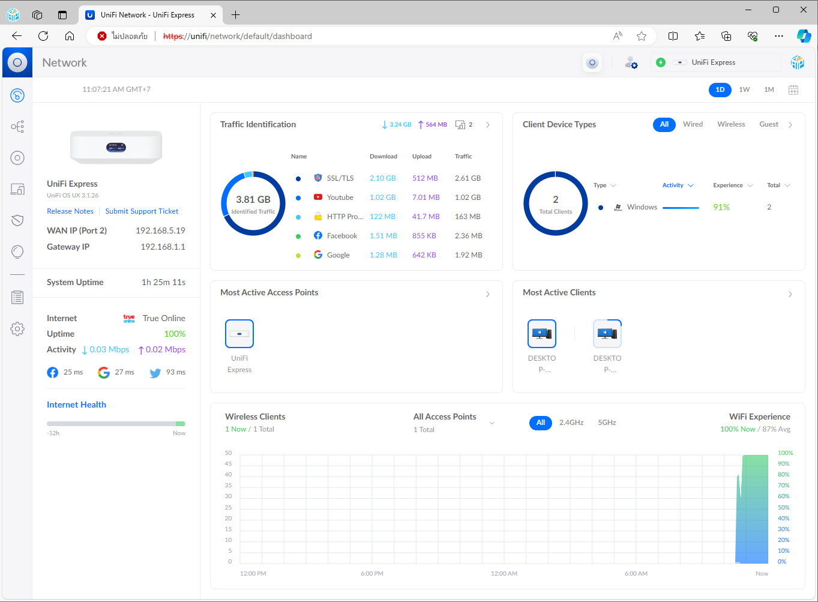Open Client Devices sidebar icon
The width and height of the screenshot is (818, 602).
[x=17, y=189]
